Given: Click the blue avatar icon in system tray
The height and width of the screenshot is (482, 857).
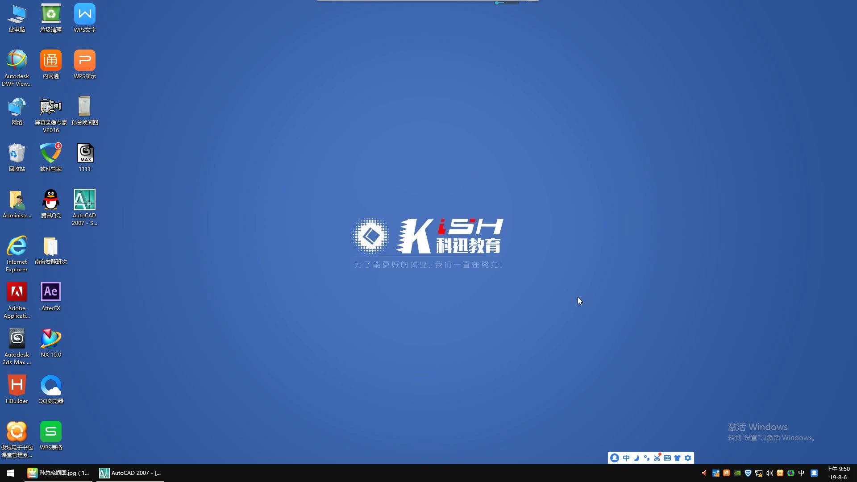Looking at the screenshot, I should click(814, 473).
